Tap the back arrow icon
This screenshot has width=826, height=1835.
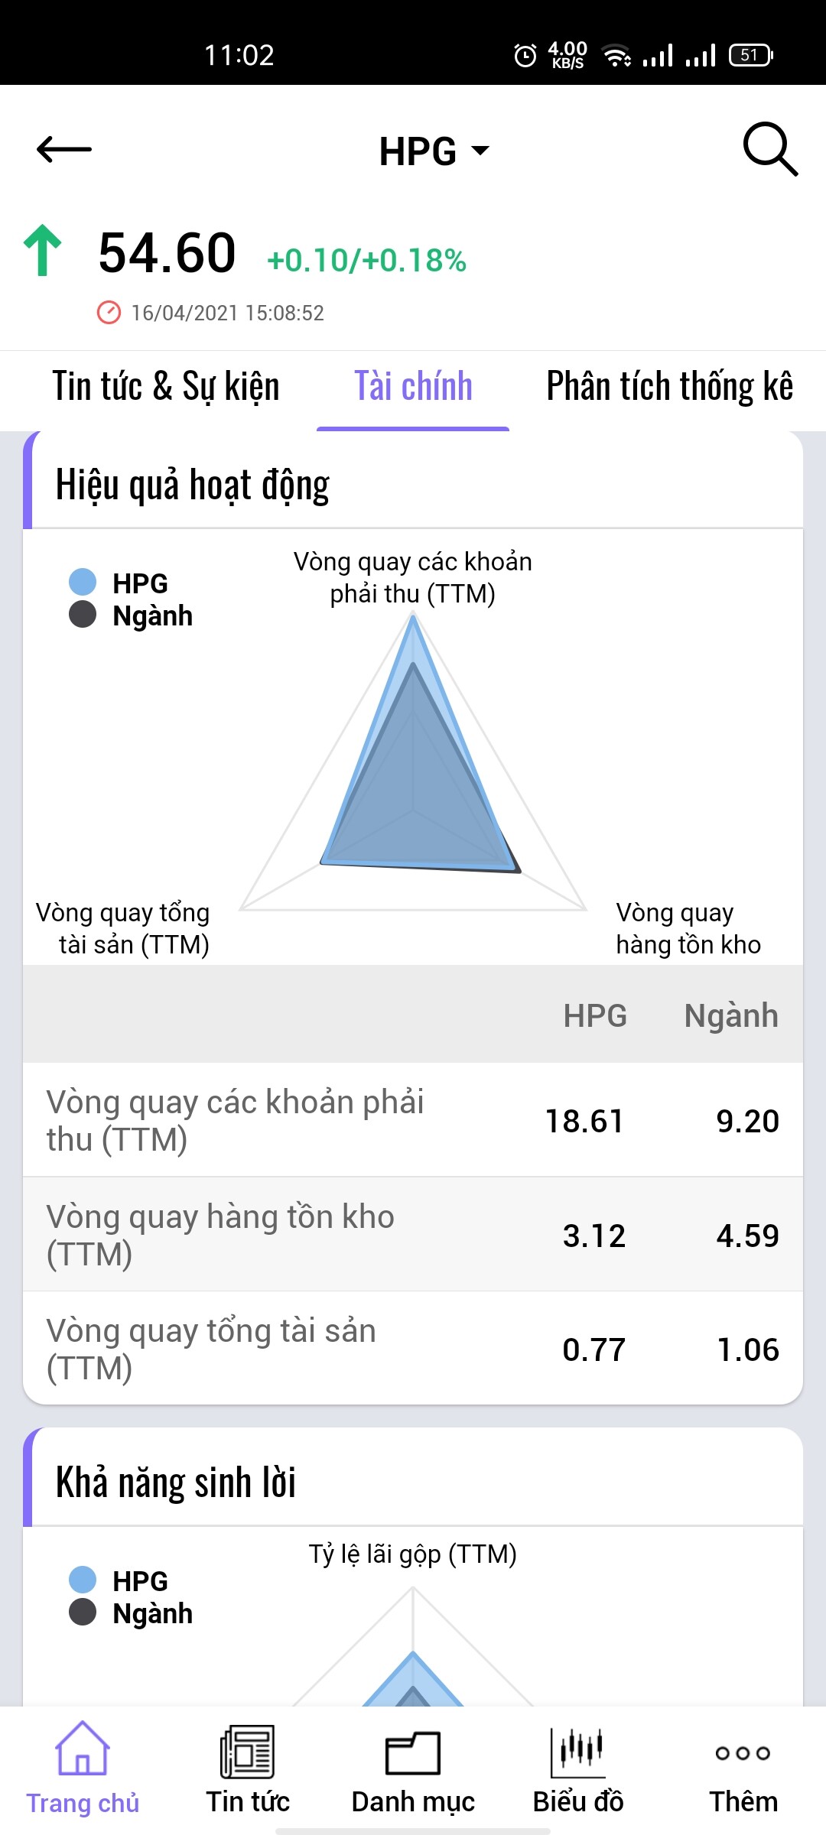64,149
